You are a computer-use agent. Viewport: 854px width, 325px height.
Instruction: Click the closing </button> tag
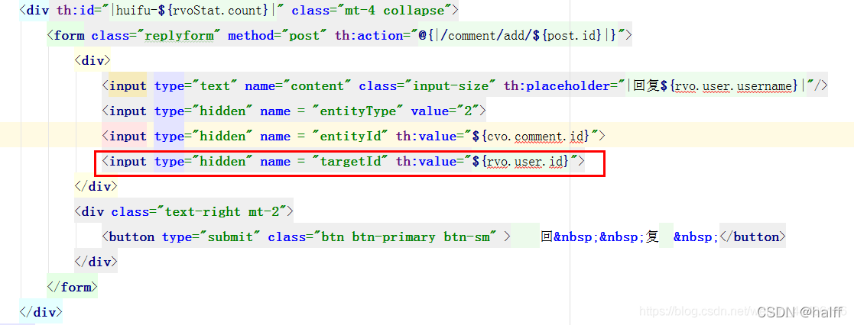click(x=752, y=237)
